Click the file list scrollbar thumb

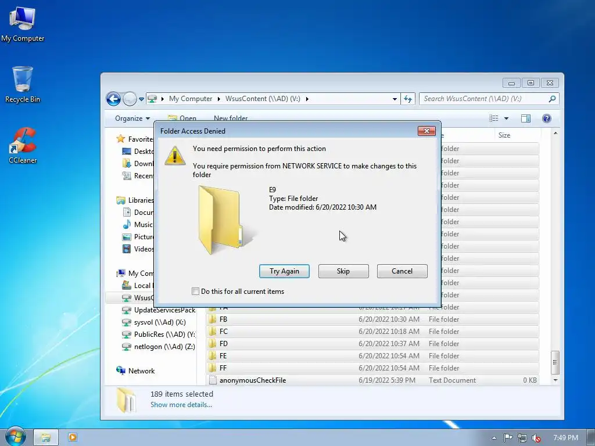click(555, 362)
